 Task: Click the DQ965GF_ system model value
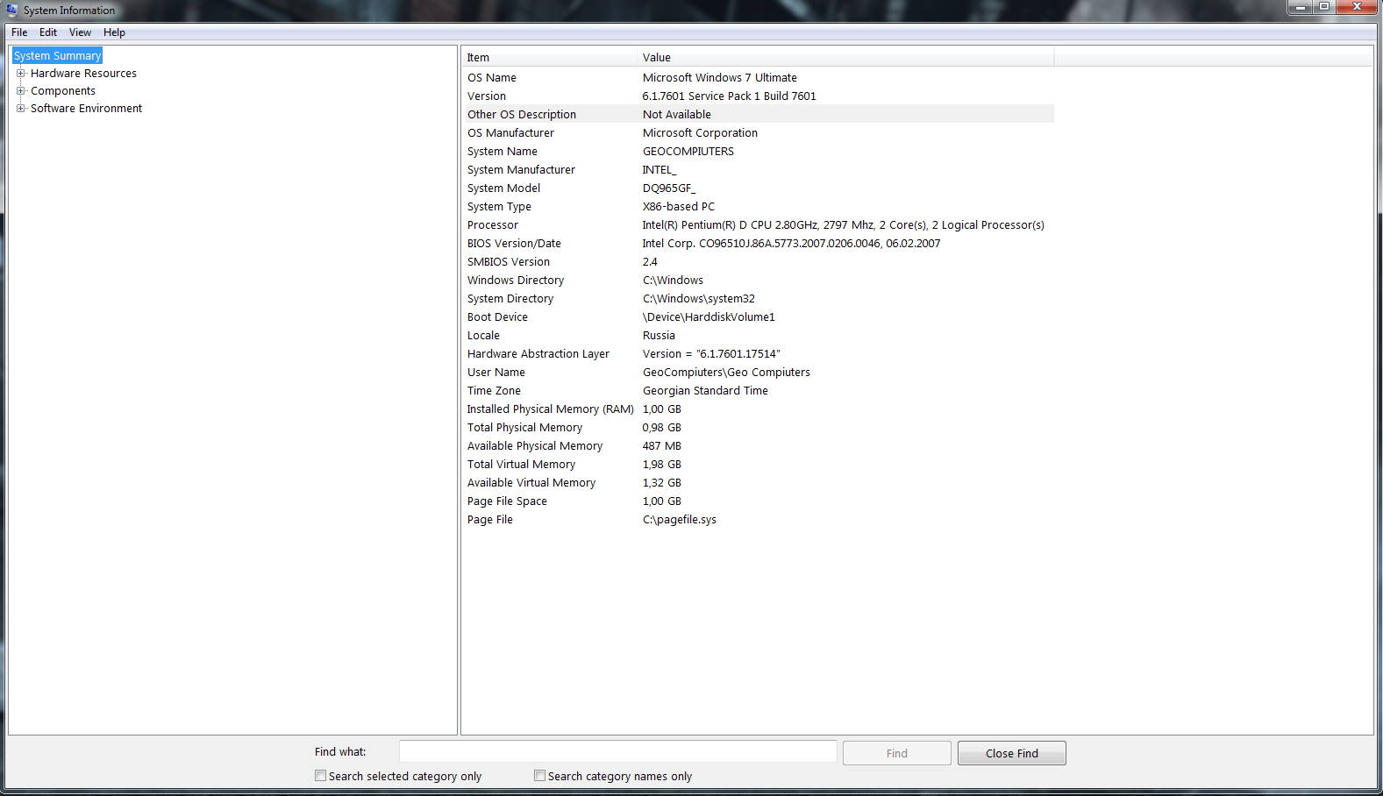coord(669,188)
